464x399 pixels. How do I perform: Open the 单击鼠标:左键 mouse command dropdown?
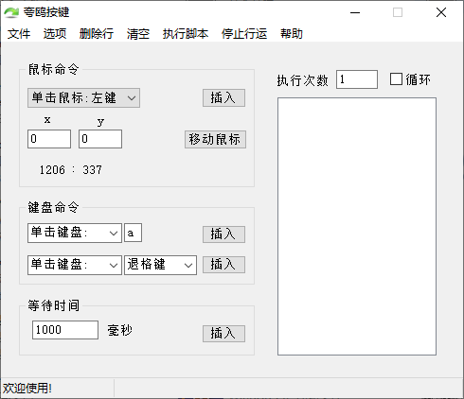[83, 97]
